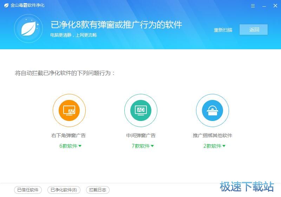Minimize the 软件净化 window
Viewport: 281px width, 197px height.
click(264, 6)
